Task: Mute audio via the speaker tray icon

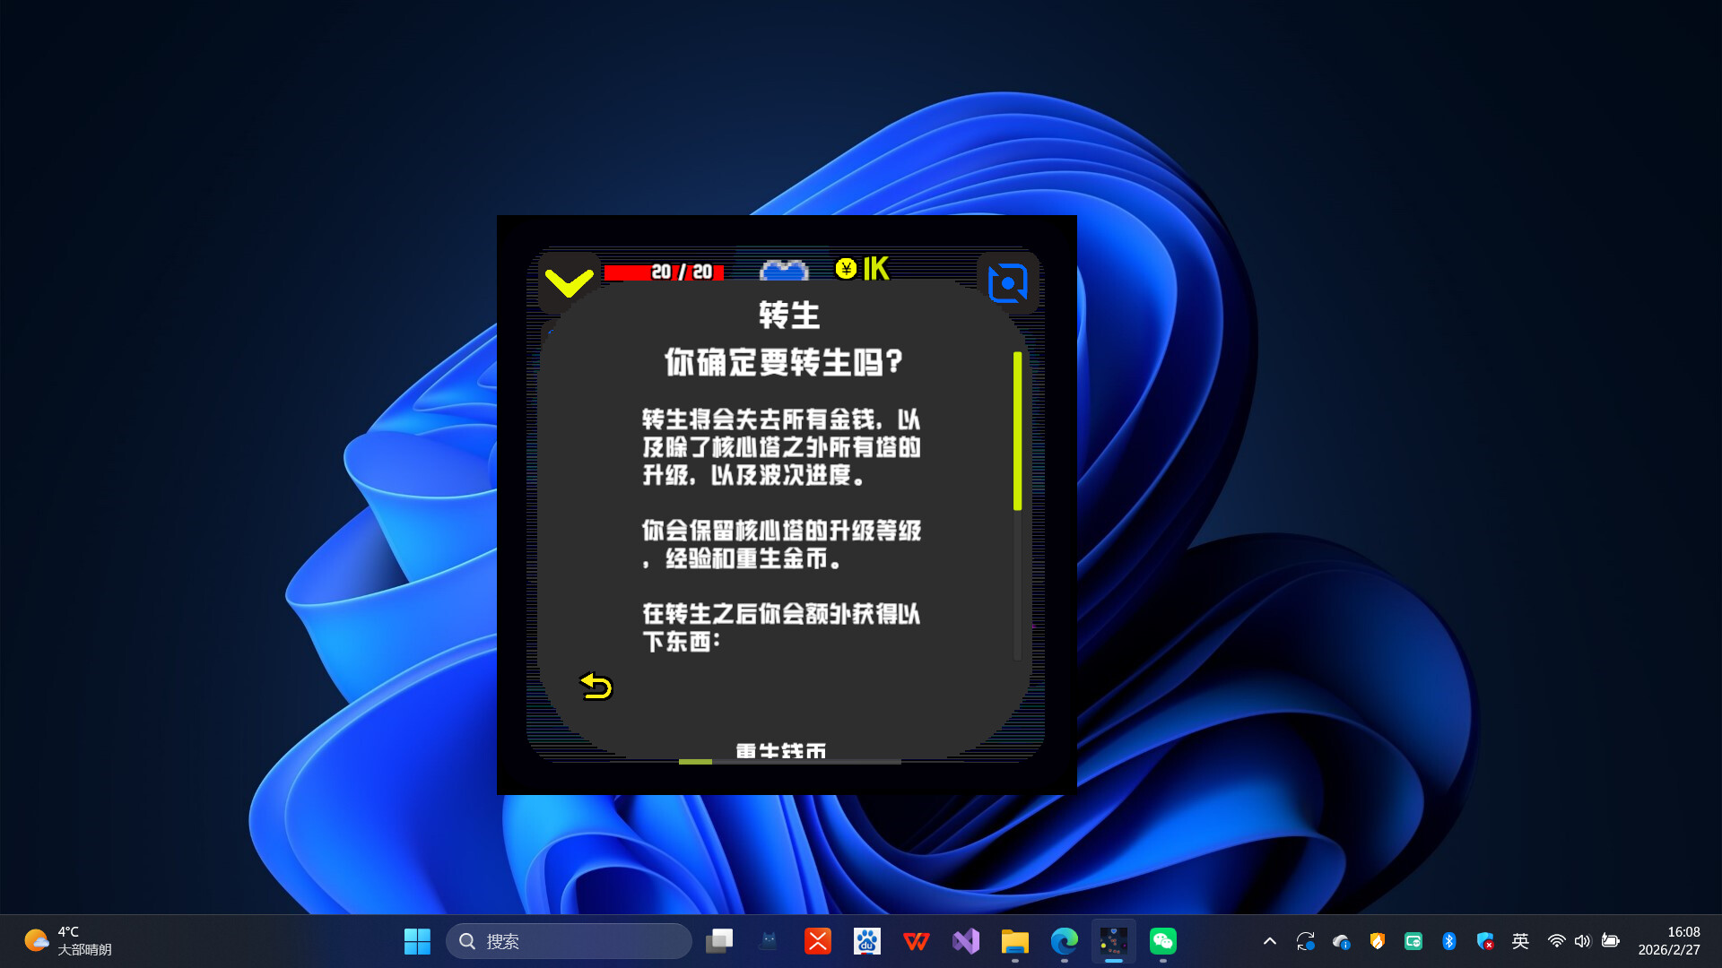Action: click(x=1582, y=941)
